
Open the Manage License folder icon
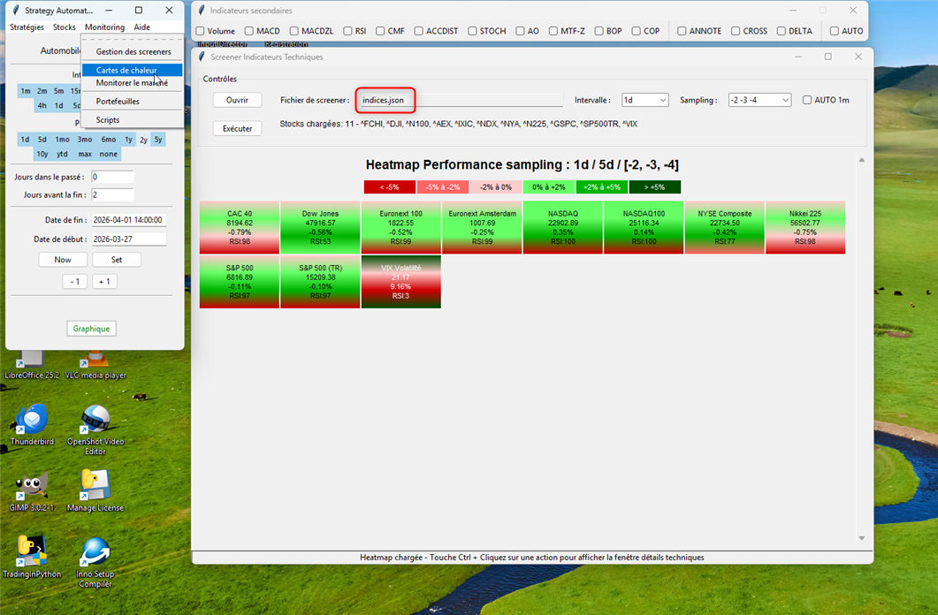pos(95,487)
